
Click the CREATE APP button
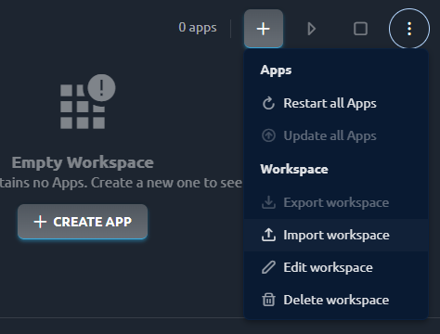coord(83,222)
